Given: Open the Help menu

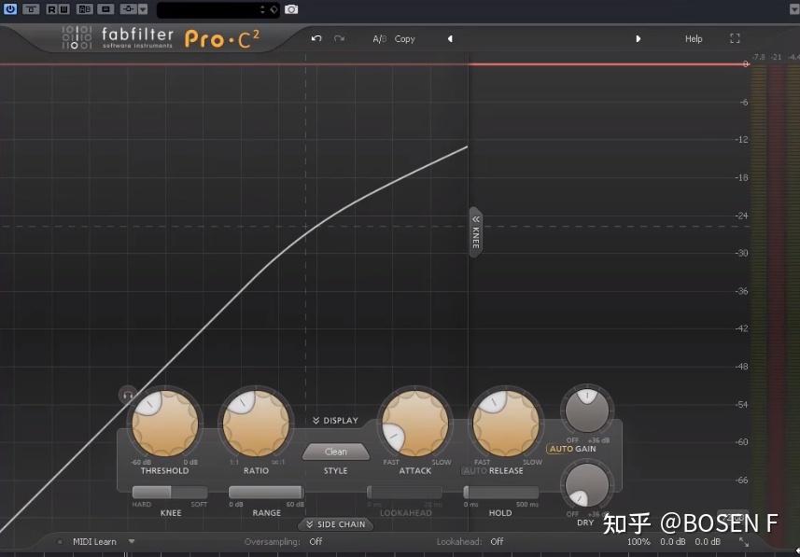Looking at the screenshot, I should pos(694,38).
